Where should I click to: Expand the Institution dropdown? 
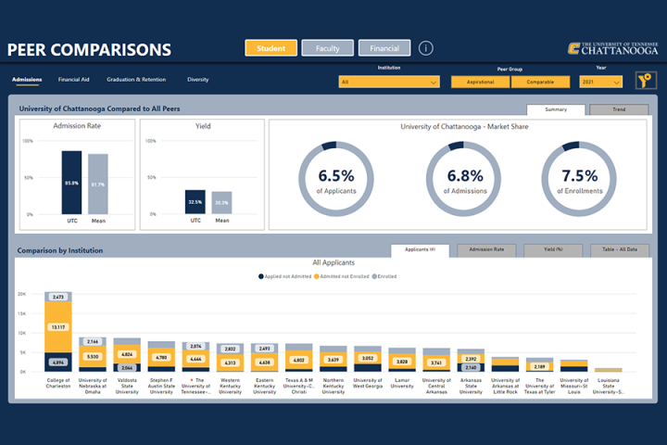tap(389, 82)
